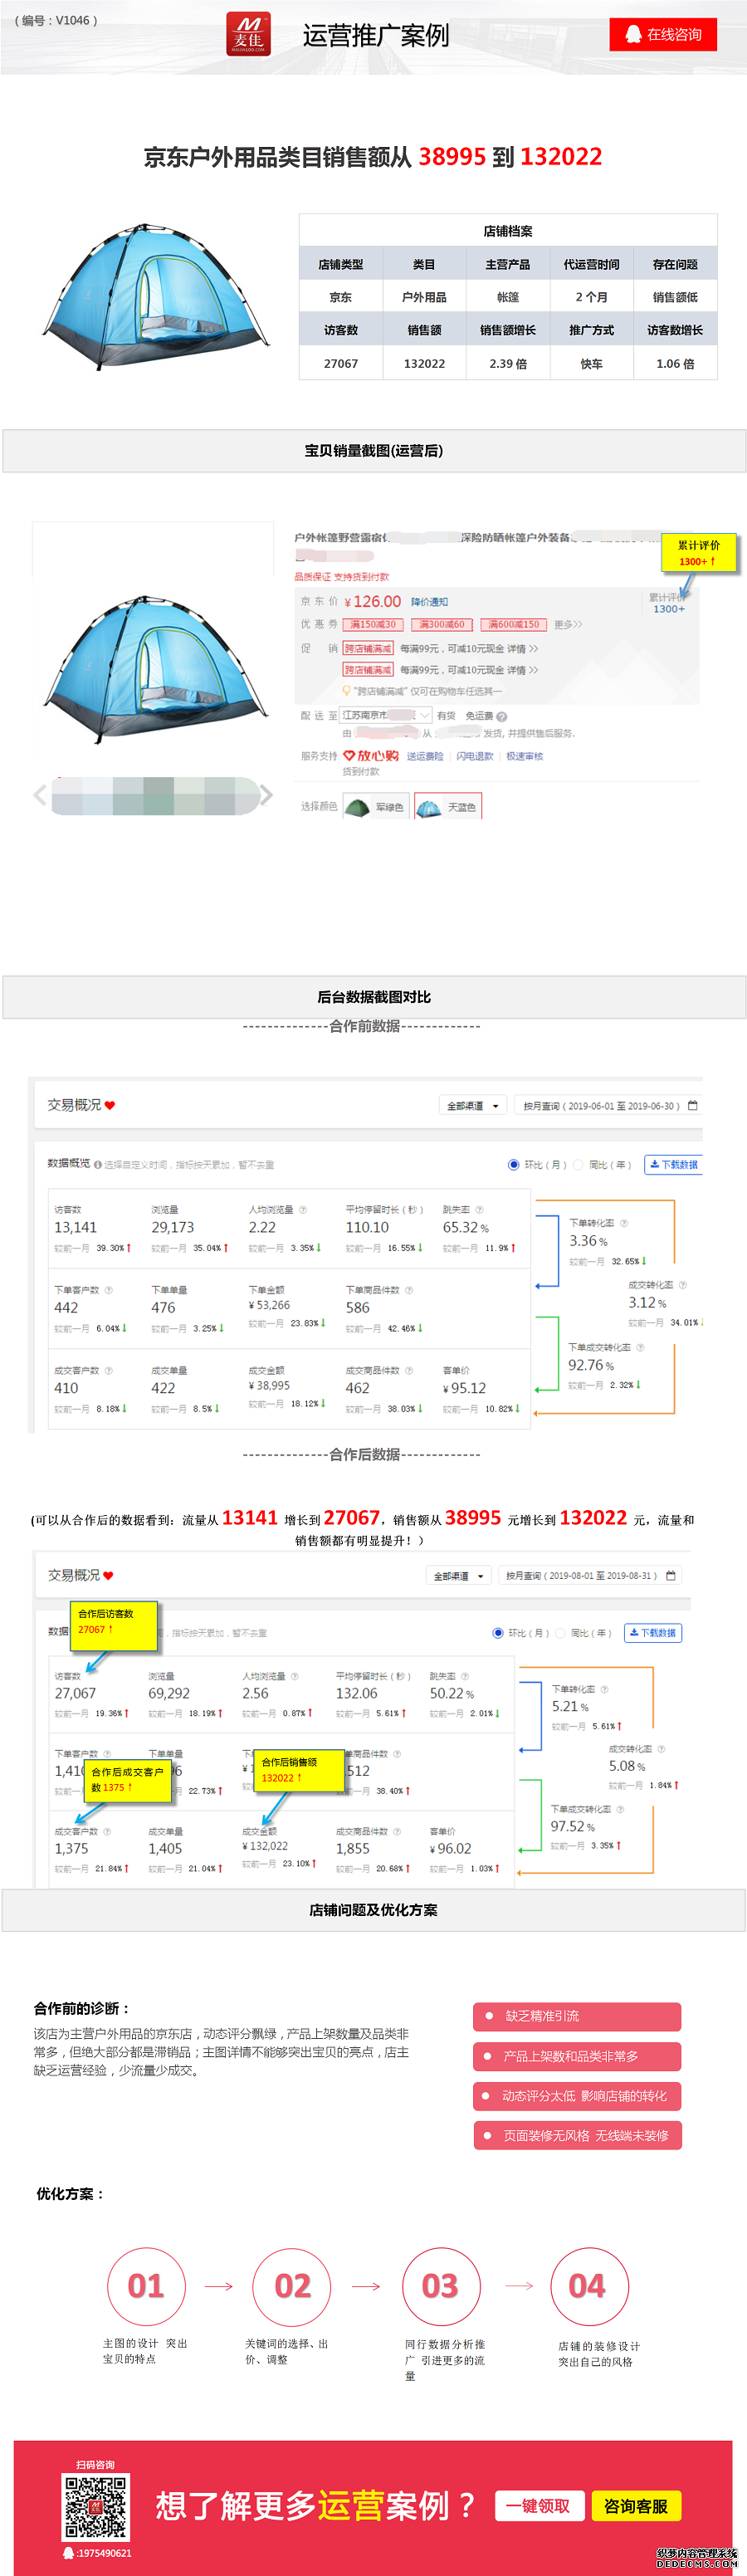Go to previous product thumbnail arrow
Image resolution: width=747 pixels, height=2576 pixels.
(x=40, y=795)
